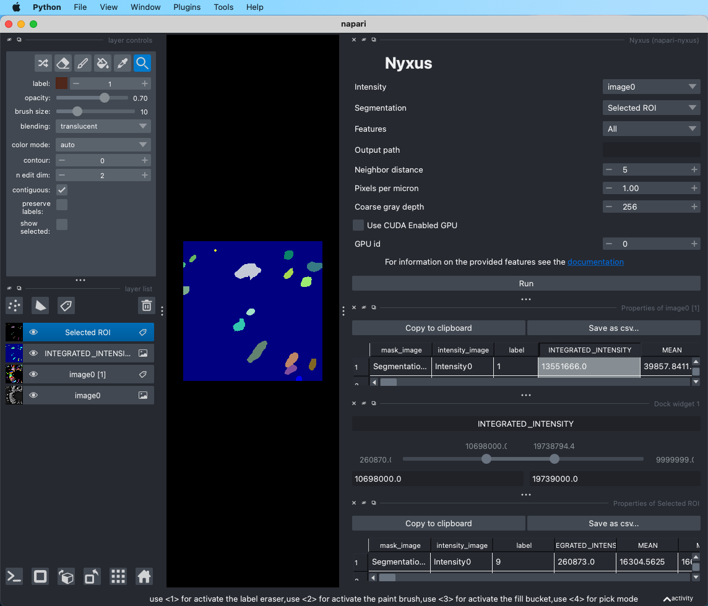Open the napari console
Viewport: 708px width, 606px height.
(14, 576)
